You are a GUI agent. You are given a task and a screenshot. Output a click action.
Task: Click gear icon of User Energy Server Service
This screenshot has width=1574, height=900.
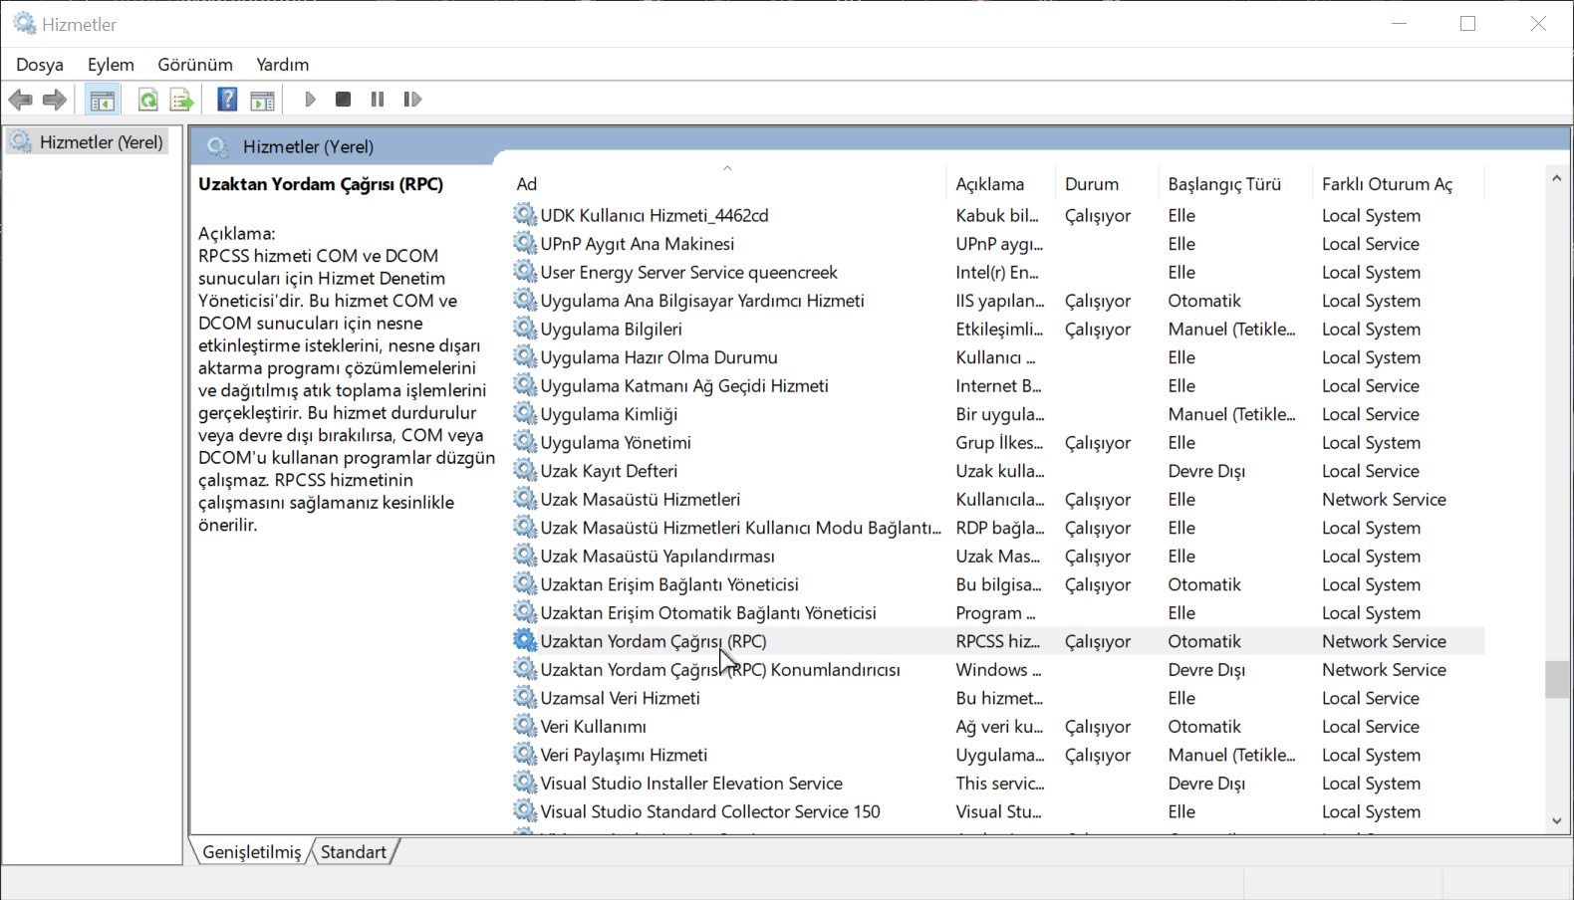click(x=525, y=271)
